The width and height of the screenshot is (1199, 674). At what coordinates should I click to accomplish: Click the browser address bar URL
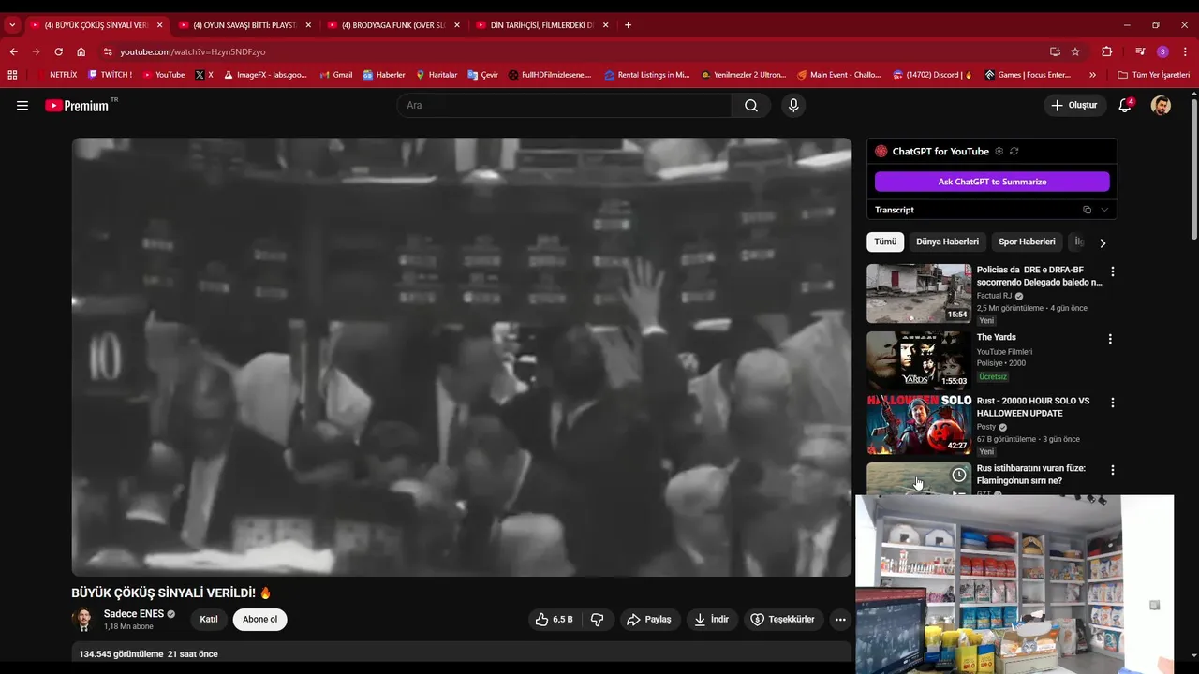coord(193,51)
